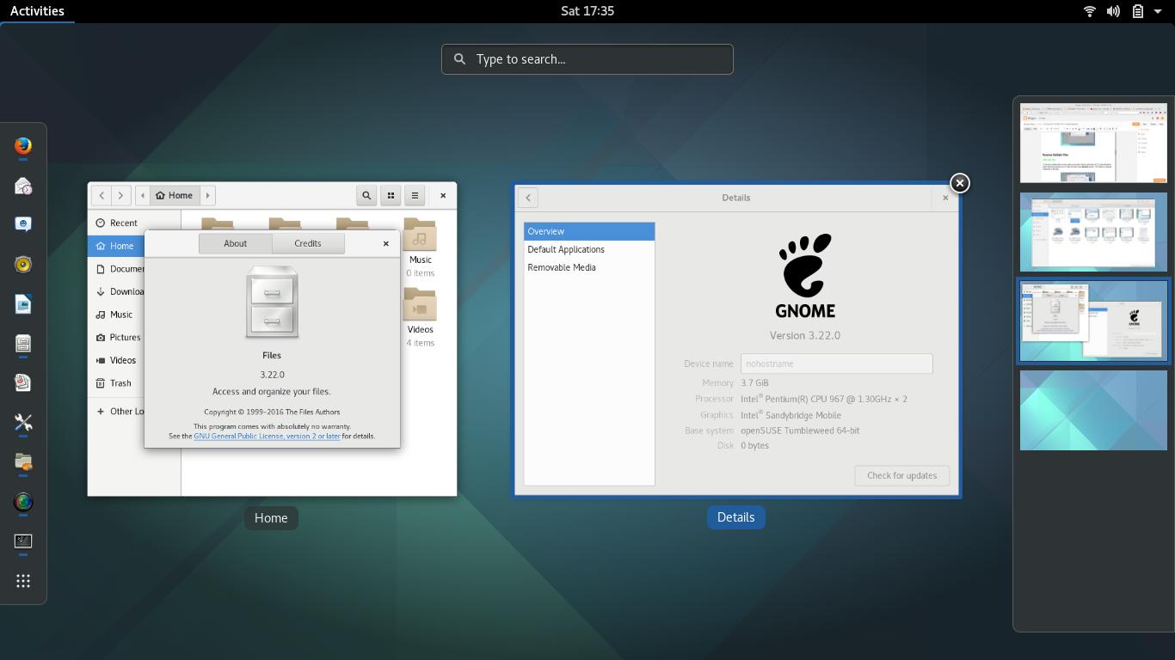Click path bar right scroll arrow
The height and width of the screenshot is (660, 1175).
(207, 195)
